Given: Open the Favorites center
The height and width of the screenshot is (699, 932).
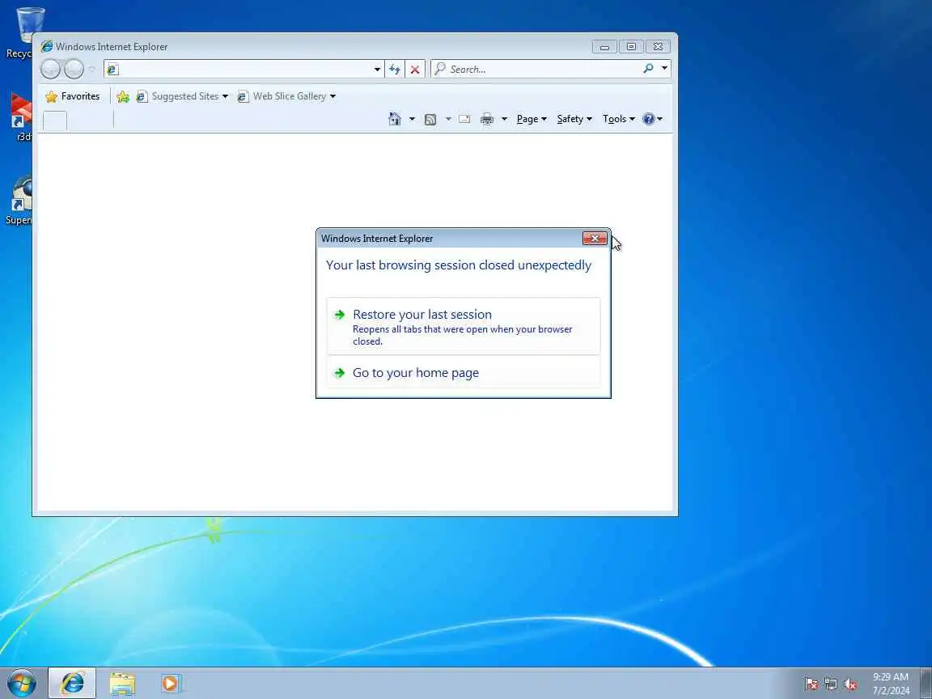Looking at the screenshot, I should [73, 96].
